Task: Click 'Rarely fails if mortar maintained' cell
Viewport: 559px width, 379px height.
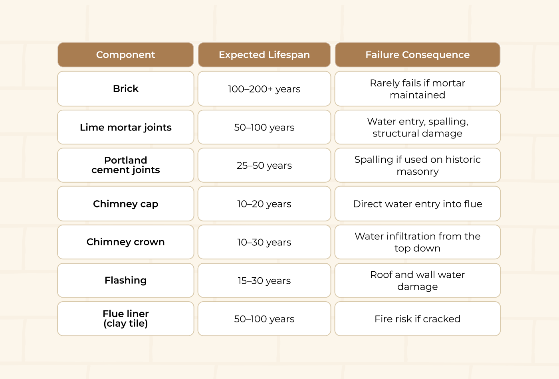Action: [417, 89]
